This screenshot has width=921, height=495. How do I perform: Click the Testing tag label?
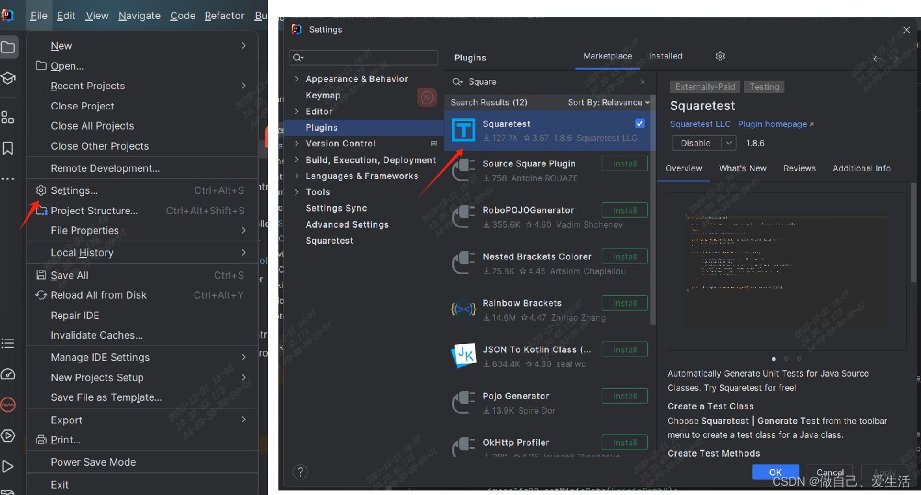(764, 87)
